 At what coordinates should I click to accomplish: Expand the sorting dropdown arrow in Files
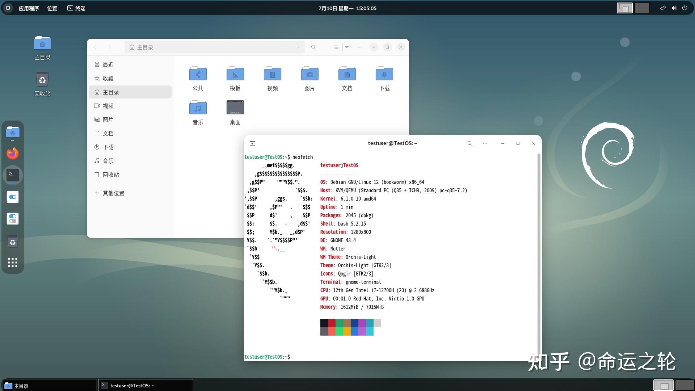(x=347, y=47)
